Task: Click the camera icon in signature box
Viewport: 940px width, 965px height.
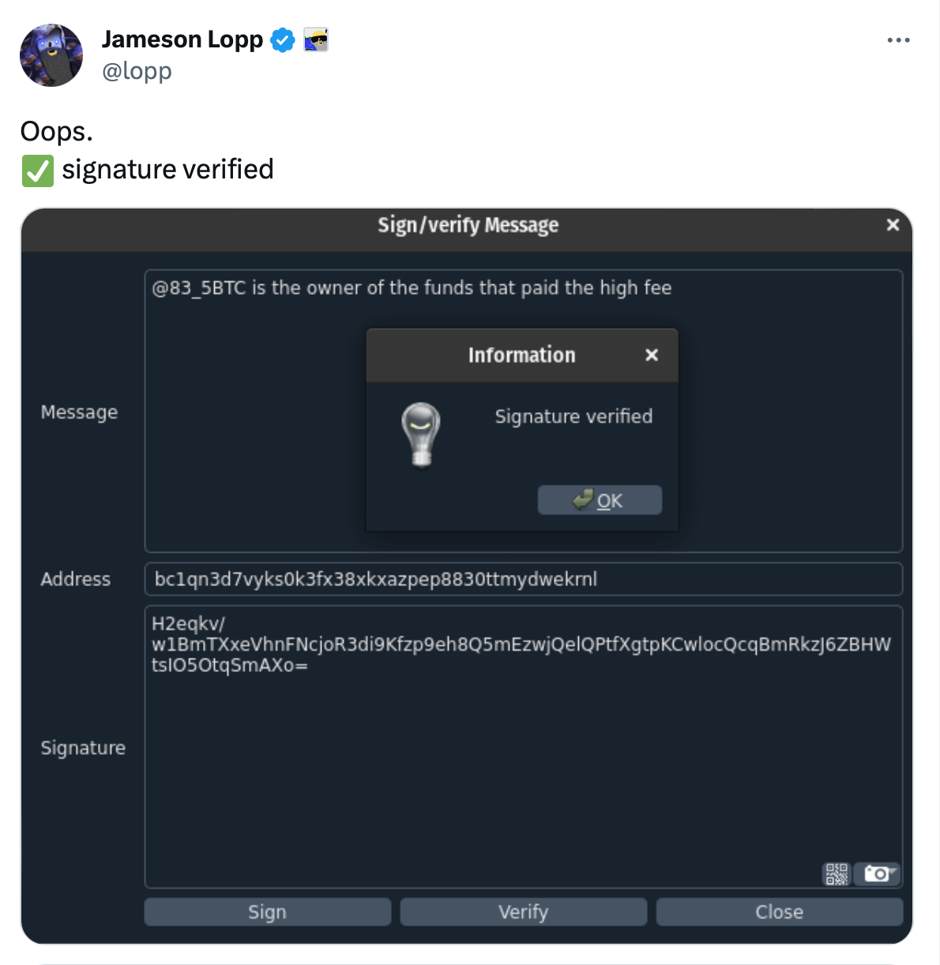Action: 878,873
